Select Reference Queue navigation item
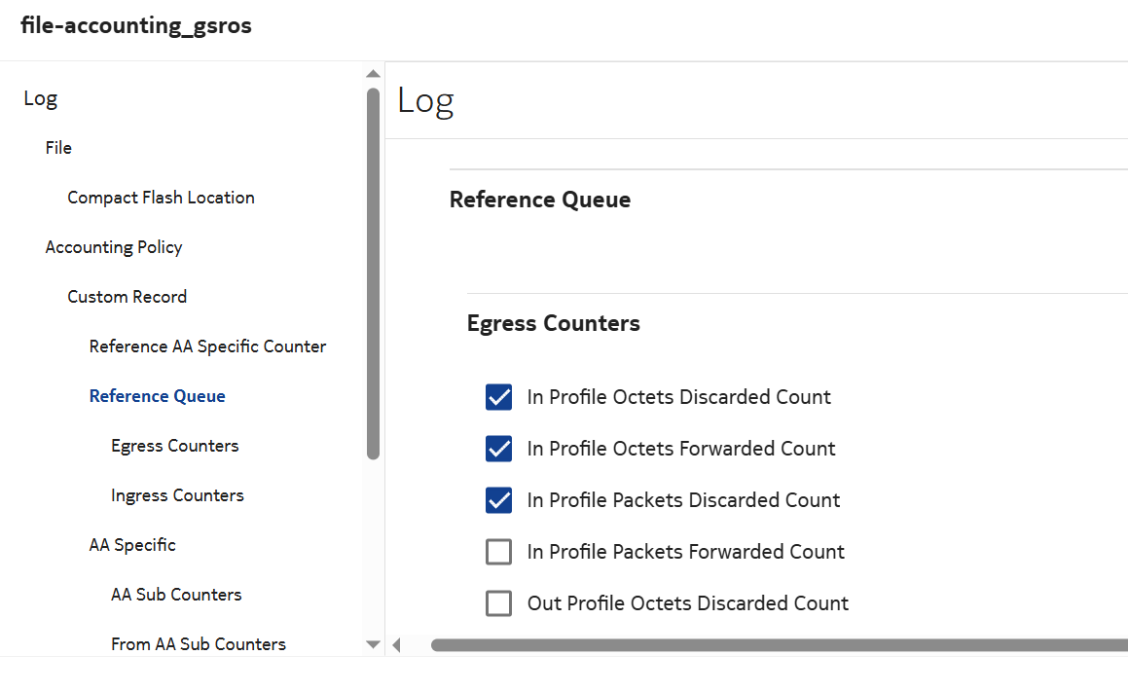Viewport: 1128px width, 692px height. click(157, 396)
